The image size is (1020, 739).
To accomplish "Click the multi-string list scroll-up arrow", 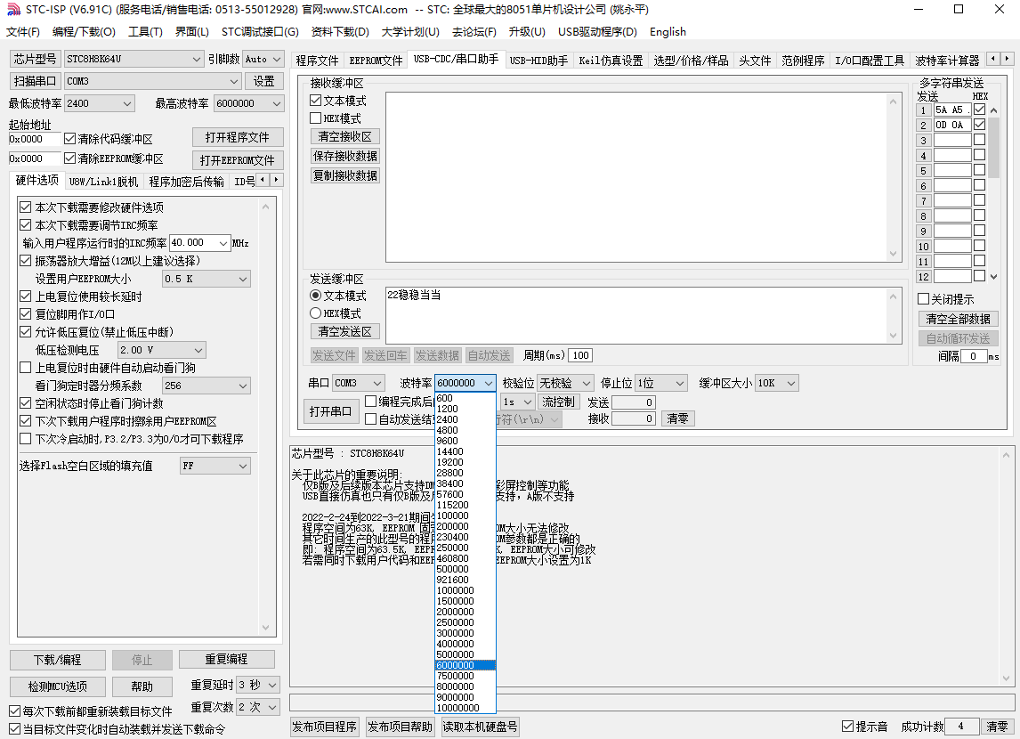I will pyautogui.click(x=993, y=110).
